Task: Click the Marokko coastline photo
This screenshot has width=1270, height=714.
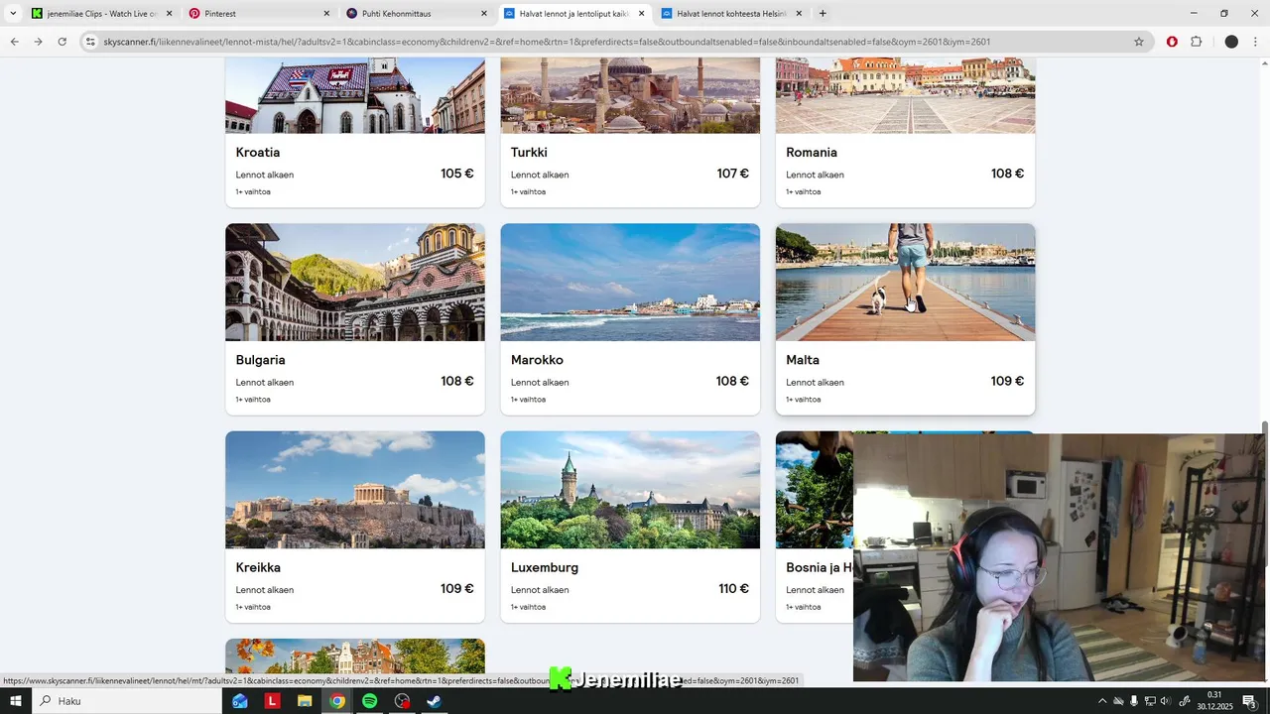Action: pyautogui.click(x=630, y=282)
